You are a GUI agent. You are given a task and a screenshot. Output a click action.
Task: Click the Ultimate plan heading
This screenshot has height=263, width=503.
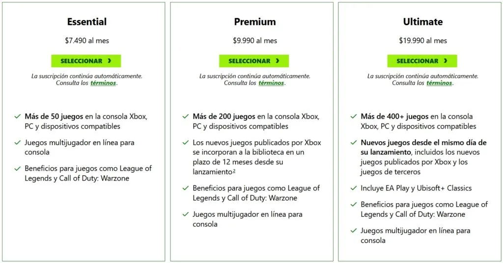[x=422, y=22]
